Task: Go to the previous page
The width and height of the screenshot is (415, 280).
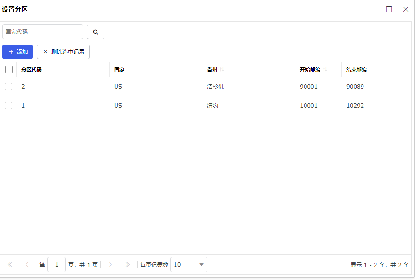Action: (x=27, y=264)
